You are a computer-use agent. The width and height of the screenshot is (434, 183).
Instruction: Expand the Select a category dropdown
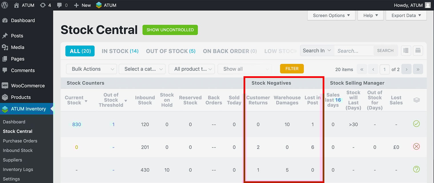(142, 69)
